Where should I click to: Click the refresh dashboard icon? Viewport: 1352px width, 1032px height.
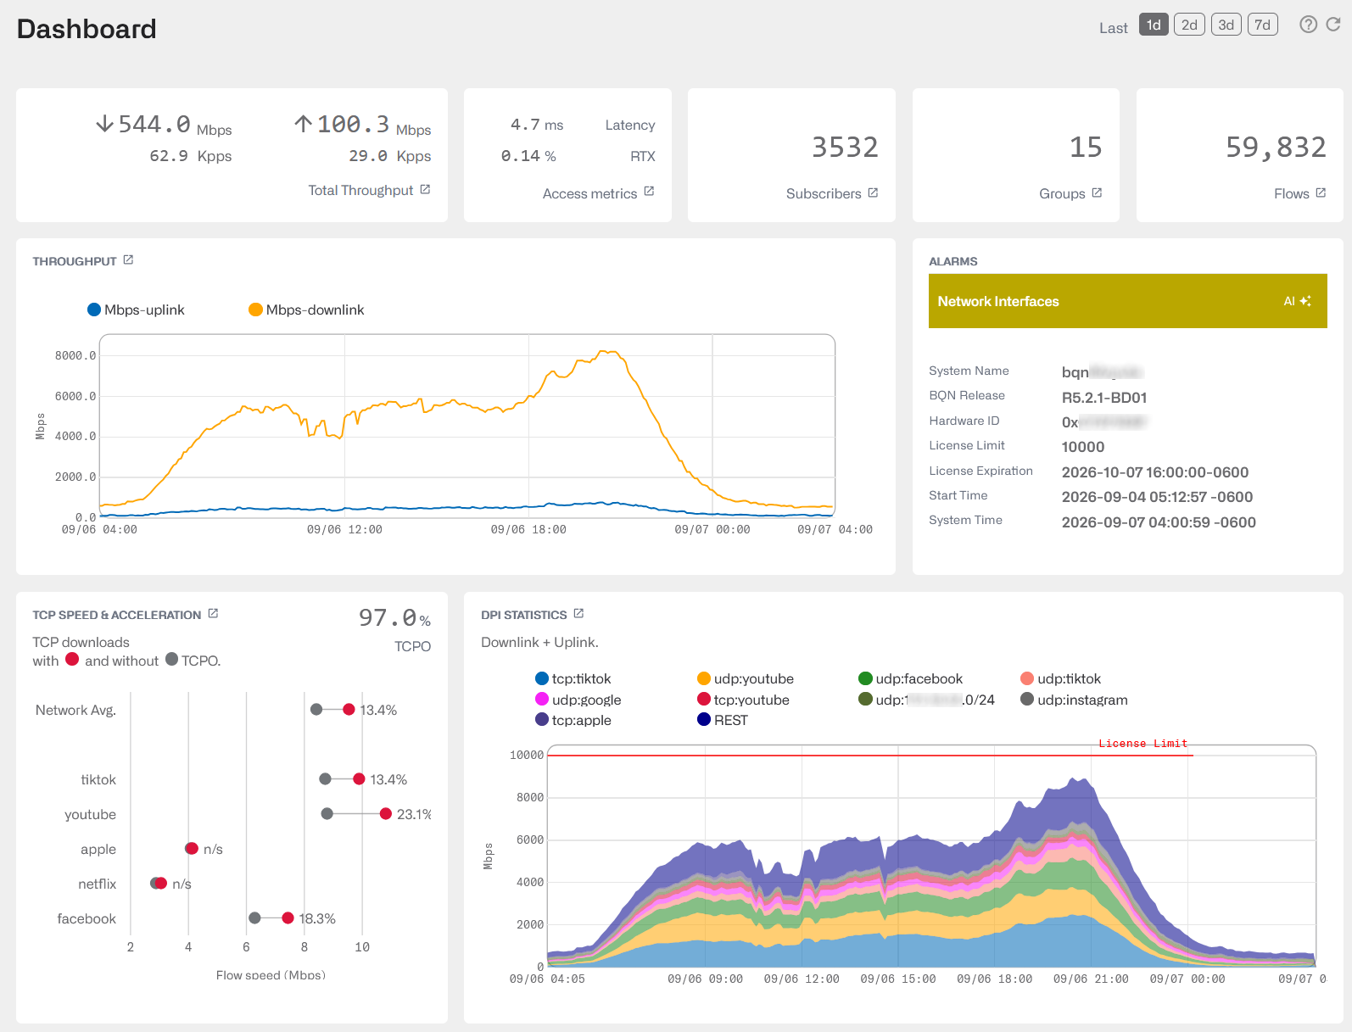point(1333,25)
